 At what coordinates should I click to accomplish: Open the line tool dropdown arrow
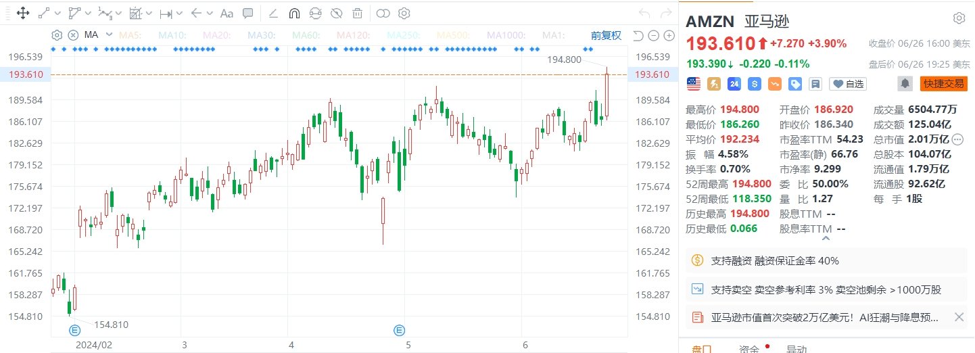57,13
